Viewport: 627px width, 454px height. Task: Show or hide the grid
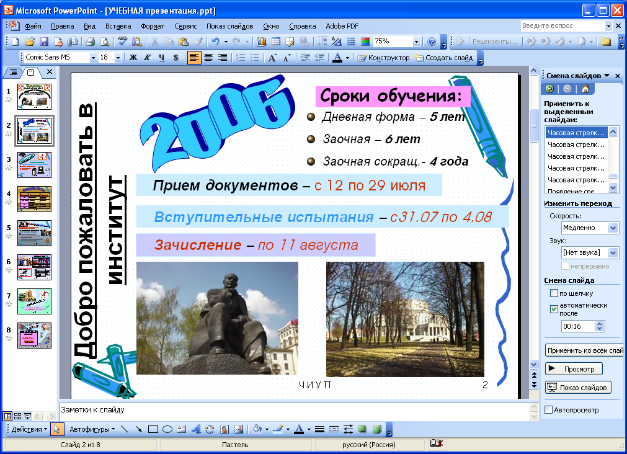tap(351, 42)
